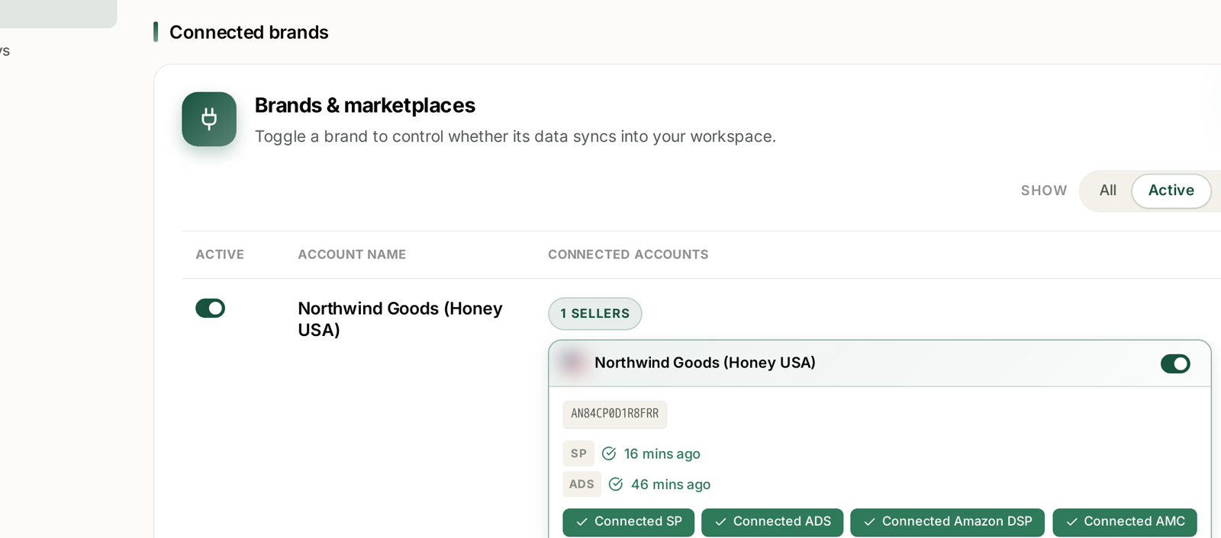The width and height of the screenshot is (1221, 538).
Task: Click the ADS sync checkmark icon
Action: point(616,484)
